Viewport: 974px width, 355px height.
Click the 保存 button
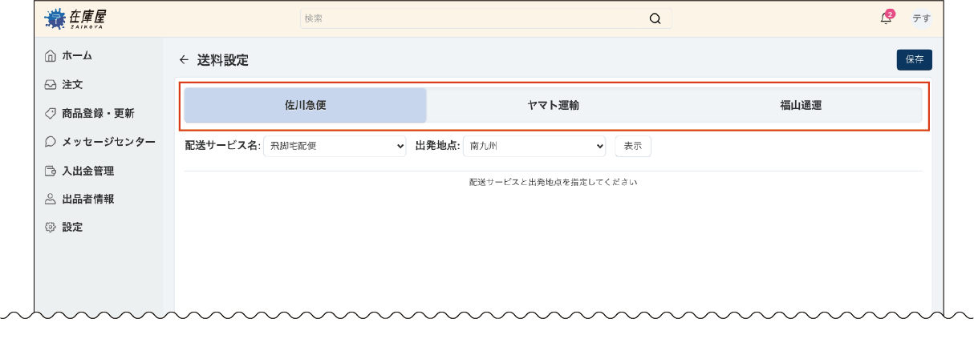click(x=915, y=59)
